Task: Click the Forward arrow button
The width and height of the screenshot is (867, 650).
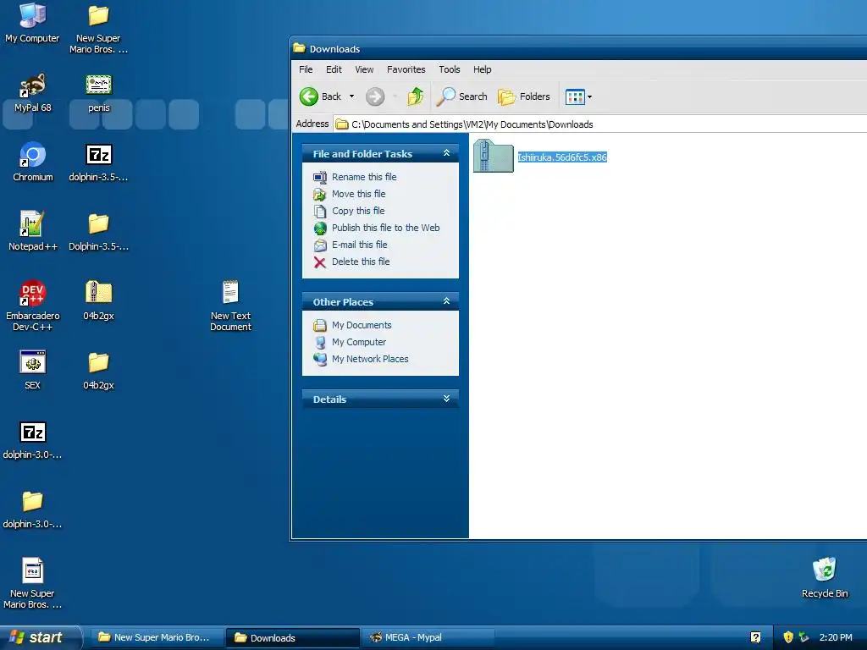Action: point(375,96)
